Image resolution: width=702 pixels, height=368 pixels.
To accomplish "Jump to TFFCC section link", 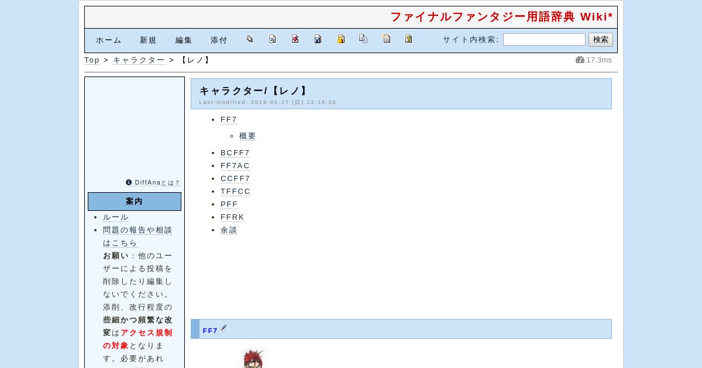I will tap(236, 192).
